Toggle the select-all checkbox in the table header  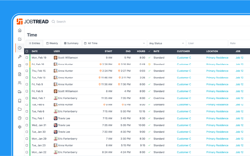tap(27, 51)
